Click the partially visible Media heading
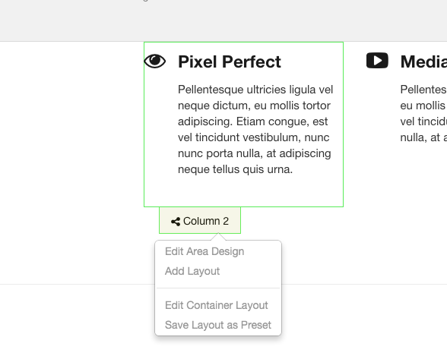 click(423, 61)
